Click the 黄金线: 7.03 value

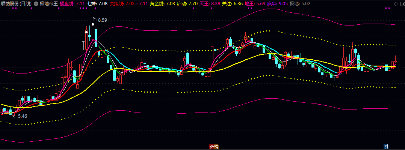(162, 4)
